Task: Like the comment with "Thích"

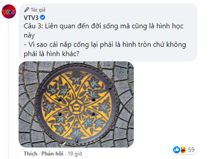Action: pos(30,154)
